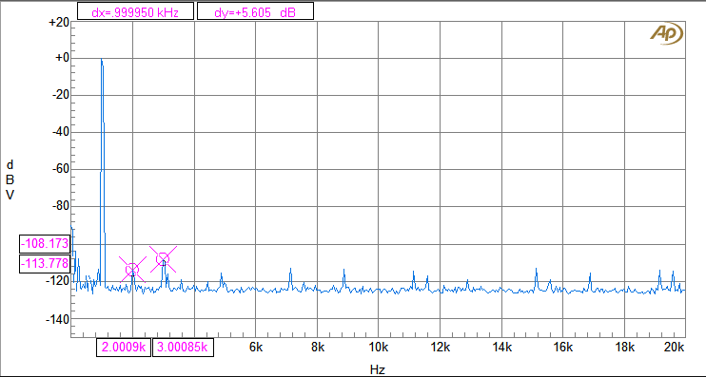The width and height of the screenshot is (706, 377).
Task: Click the +20 y-axis tick label
Action: tap(59, 23)
